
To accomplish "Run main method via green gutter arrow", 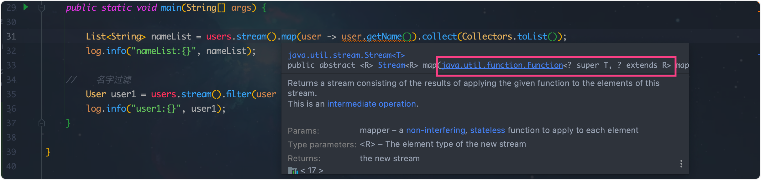I will point(26,7).
